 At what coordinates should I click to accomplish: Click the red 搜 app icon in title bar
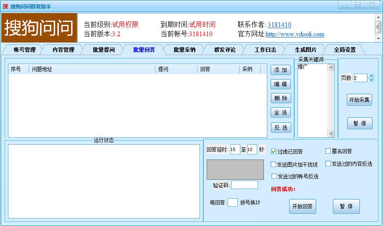pyautogui.click(x=5, y=6)
